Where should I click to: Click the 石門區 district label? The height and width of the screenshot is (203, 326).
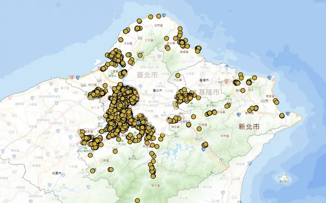(159, 26)
